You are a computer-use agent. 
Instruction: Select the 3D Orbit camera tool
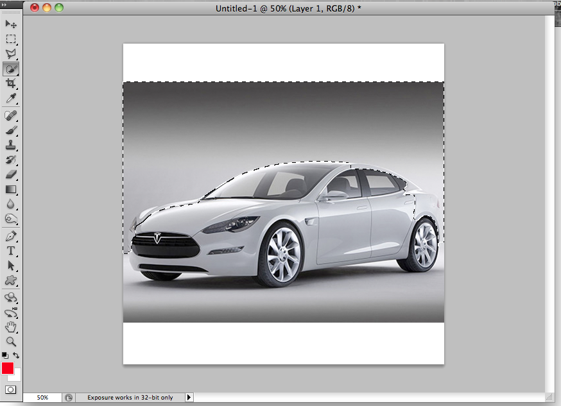click(x=11, y=312)
